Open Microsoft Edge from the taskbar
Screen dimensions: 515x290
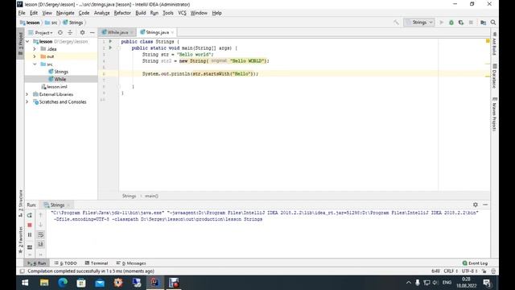tap(63, 283)
